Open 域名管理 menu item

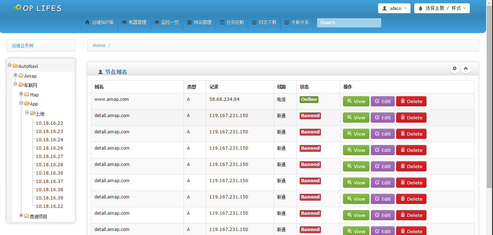coord(199,22)
